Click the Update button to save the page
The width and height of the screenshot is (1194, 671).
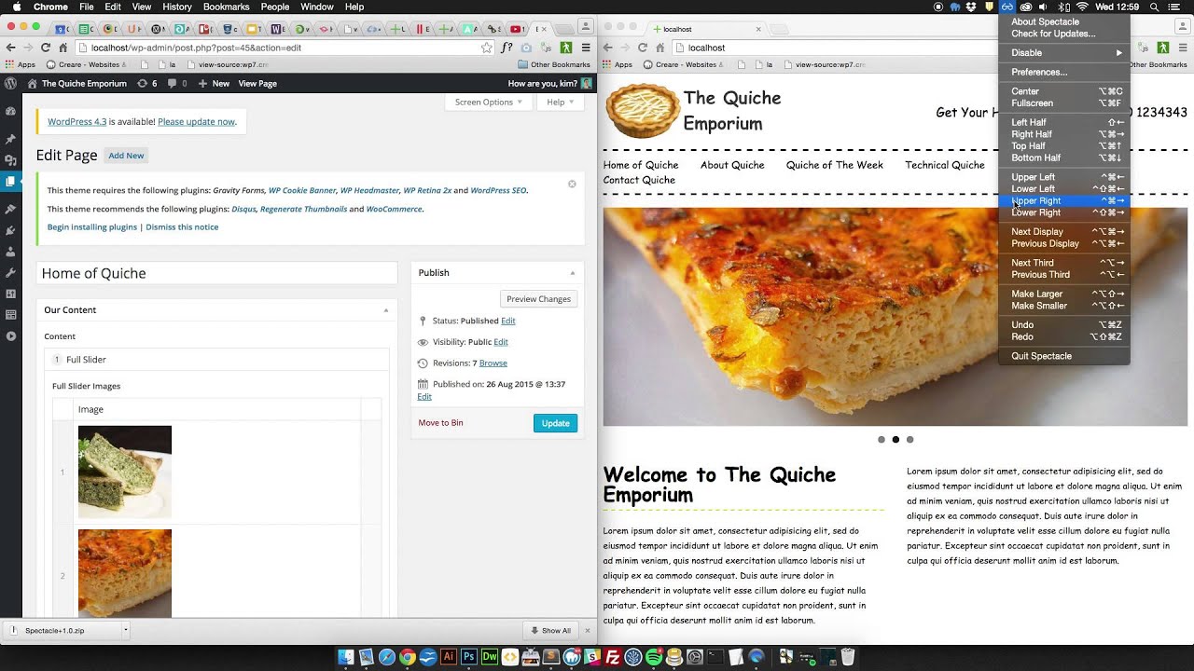point(555,422)
